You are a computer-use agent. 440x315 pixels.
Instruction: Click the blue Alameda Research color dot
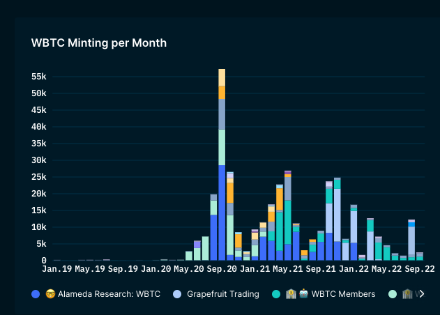click(36, 294)
